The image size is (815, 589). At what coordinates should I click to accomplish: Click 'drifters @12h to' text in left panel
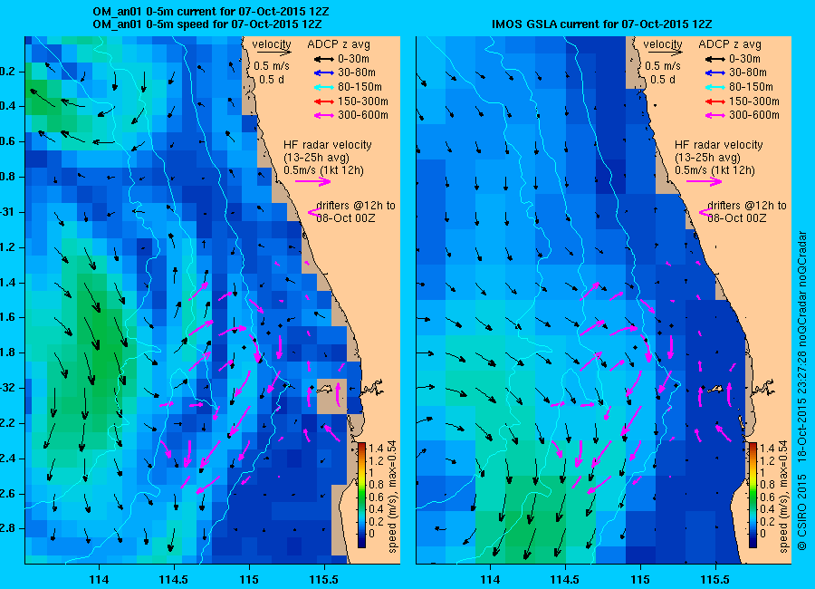(356, 206)
